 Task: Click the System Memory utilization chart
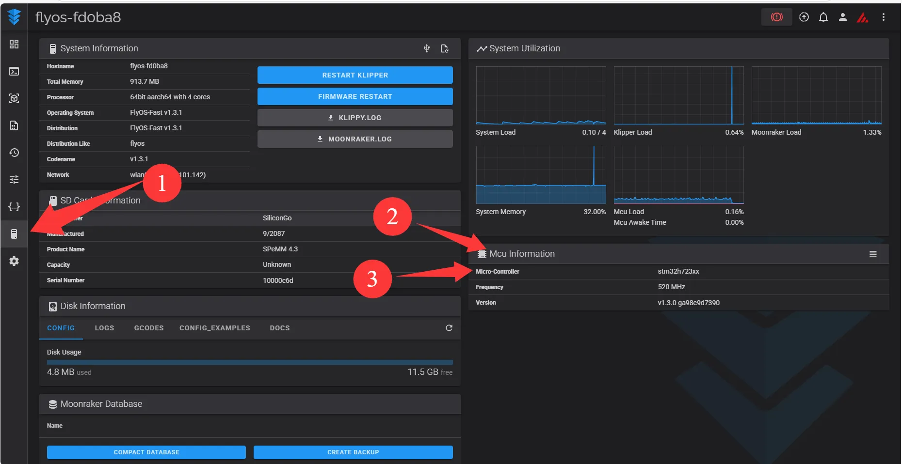point(541,175)
